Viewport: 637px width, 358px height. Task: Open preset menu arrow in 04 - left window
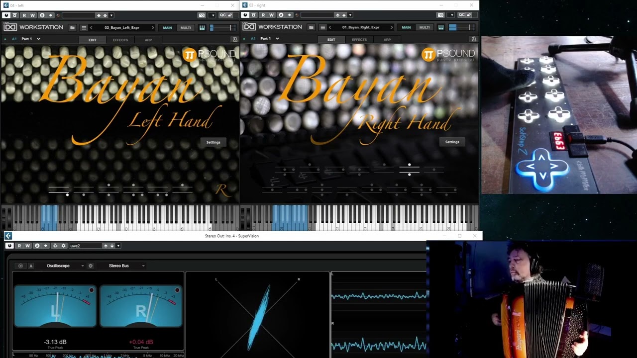click(x=111, y=15)
